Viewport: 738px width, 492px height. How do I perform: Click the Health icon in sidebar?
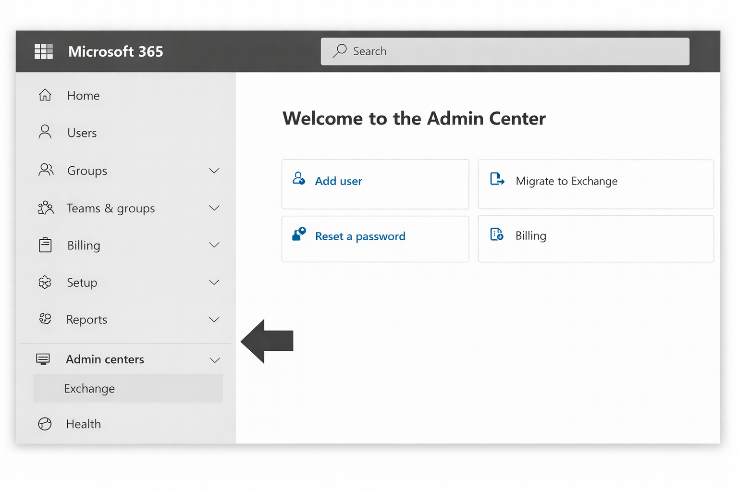click(x=45, y=424)
